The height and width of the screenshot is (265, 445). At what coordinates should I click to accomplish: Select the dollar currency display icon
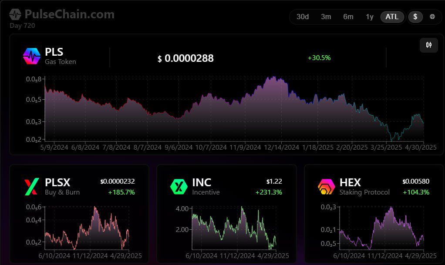[415, 17]
